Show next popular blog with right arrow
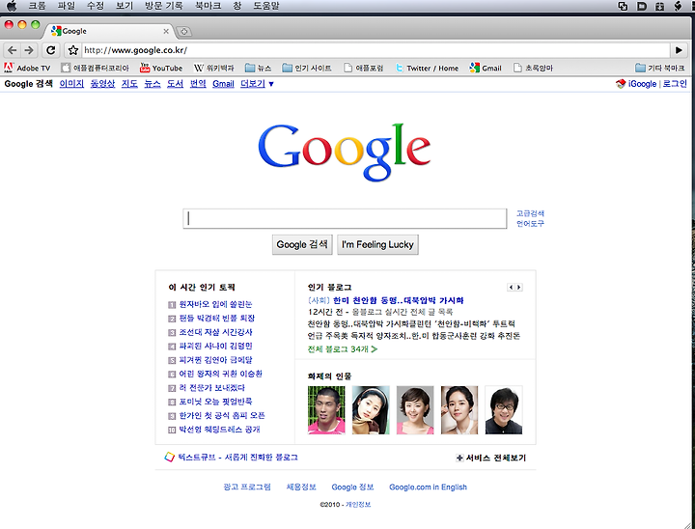This screenshot has width=695, height=529. 518,288
